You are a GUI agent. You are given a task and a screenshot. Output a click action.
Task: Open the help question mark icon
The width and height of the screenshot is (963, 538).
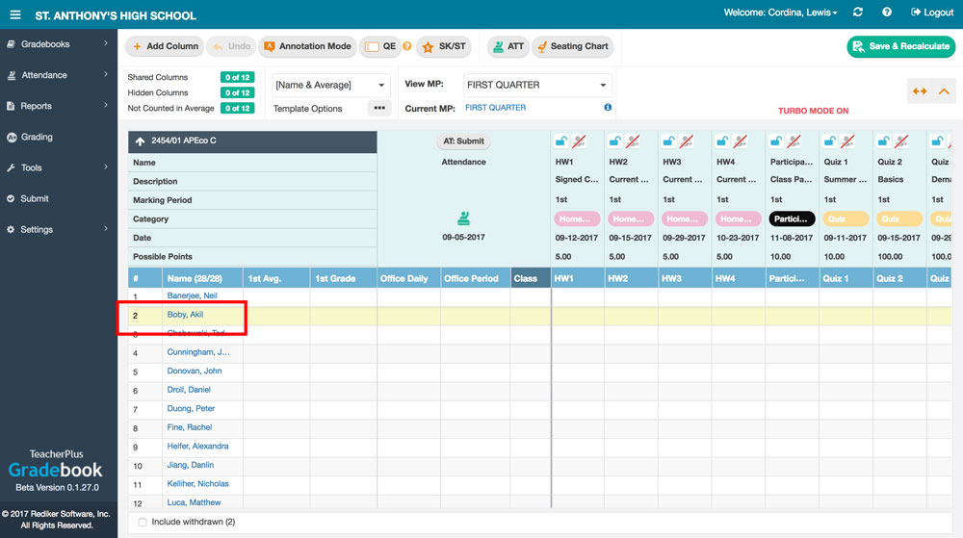[887, 13]
